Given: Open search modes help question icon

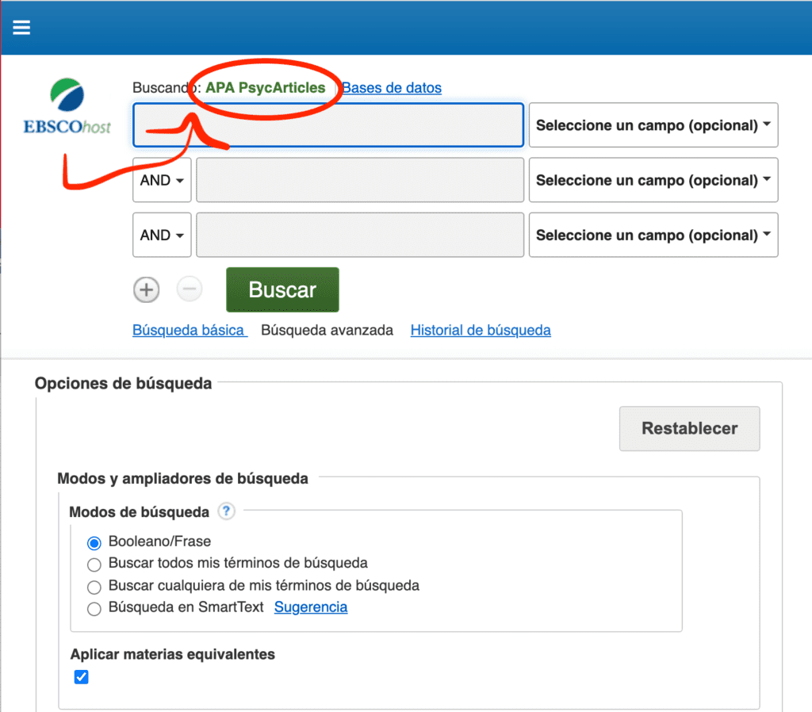Looking at the screenshot, I should [226, 511].
